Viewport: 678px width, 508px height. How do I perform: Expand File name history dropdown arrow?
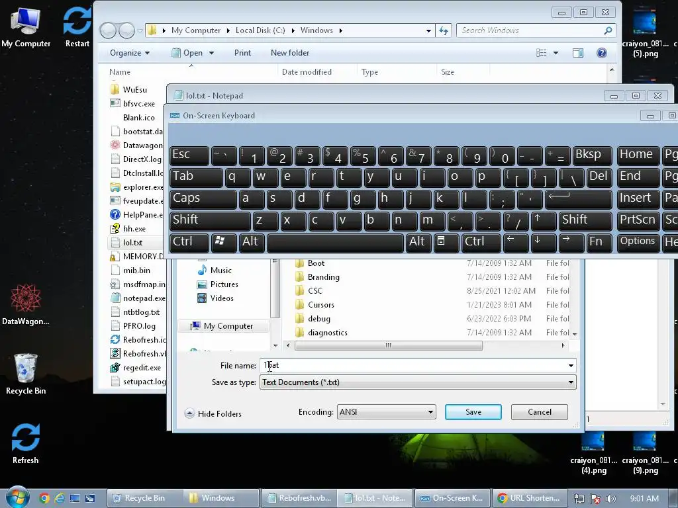(571, 365)
